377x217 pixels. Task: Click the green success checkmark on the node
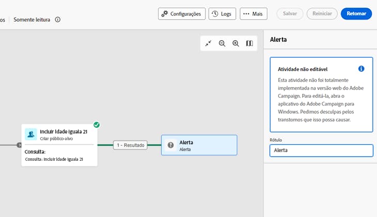tap(97, 125)
